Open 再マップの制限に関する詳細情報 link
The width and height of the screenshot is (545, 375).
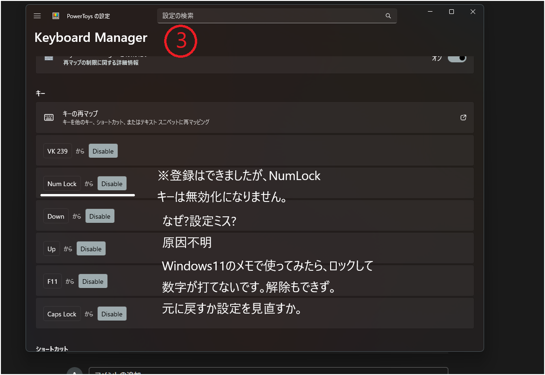tap(101, 63)
